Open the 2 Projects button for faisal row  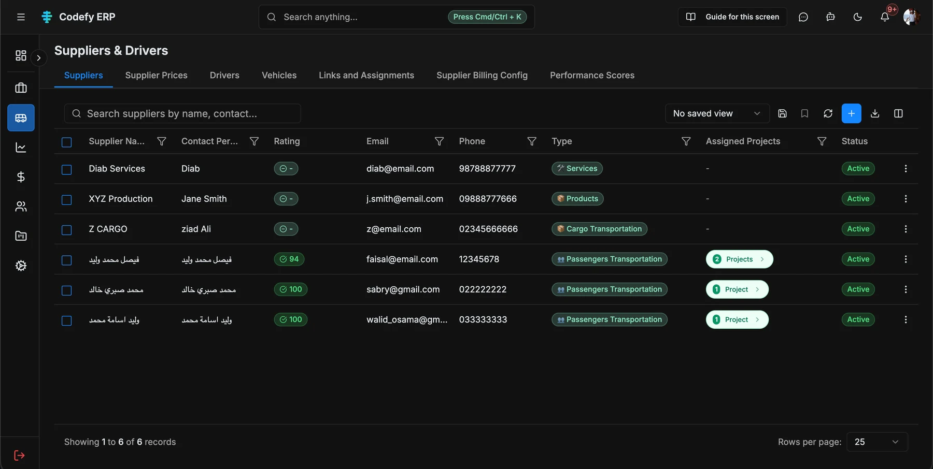pyautogui.click(x=740, y=259)
